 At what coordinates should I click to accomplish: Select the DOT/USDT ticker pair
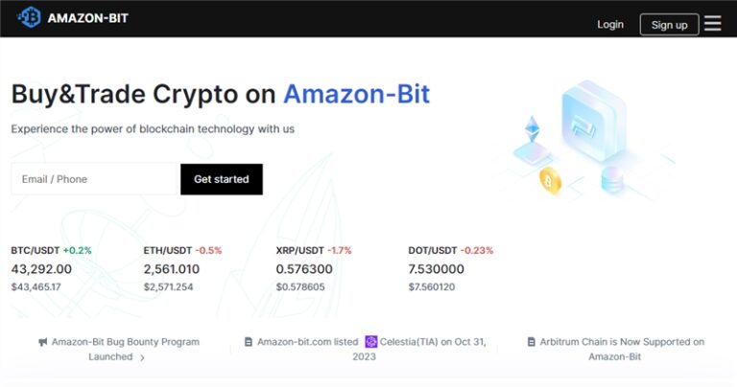pos(433,250)
